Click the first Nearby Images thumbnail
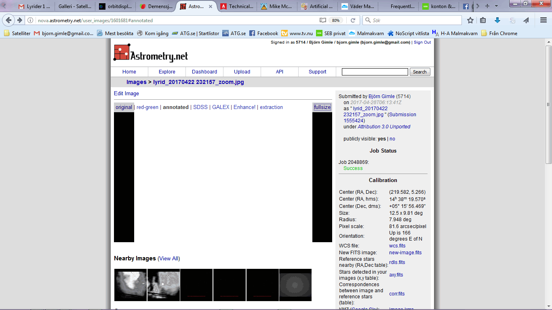Screen dimensions: 552x310 coord(131,285)
